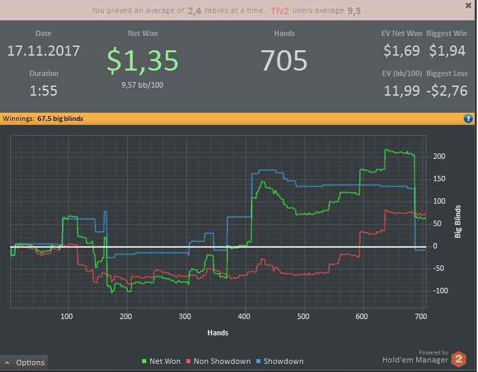
Task: Click the Showdown legend label
Action: pyautogui.click(x=284, y=361)
